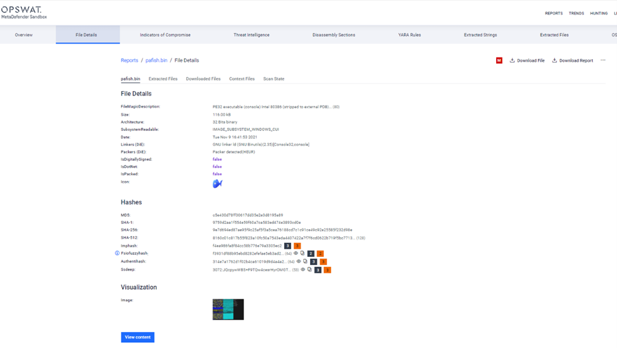Toggle eye icon for Authentihash
This screenshot has height=348, width=617.
tap(299, 261)
